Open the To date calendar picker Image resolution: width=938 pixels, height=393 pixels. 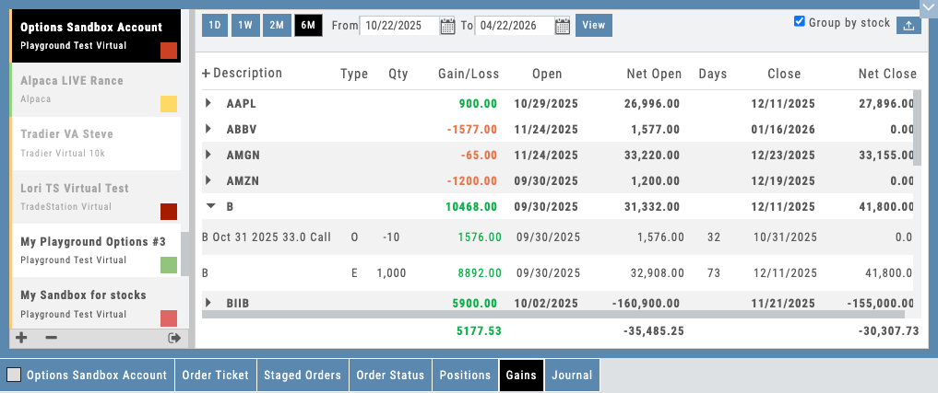pos(563,26)
